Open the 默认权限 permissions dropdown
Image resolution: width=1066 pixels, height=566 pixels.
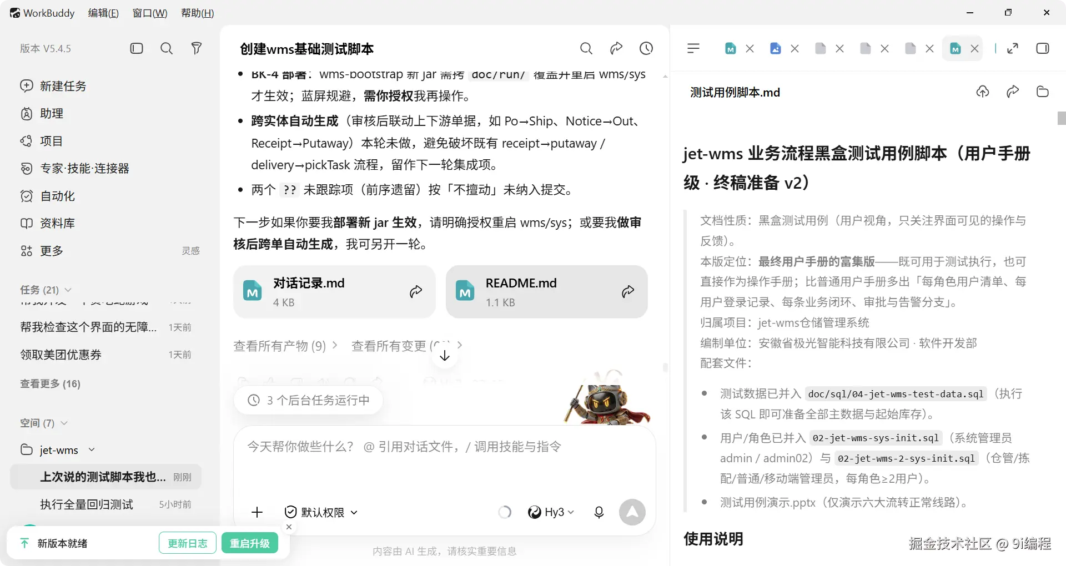point(321,512)
